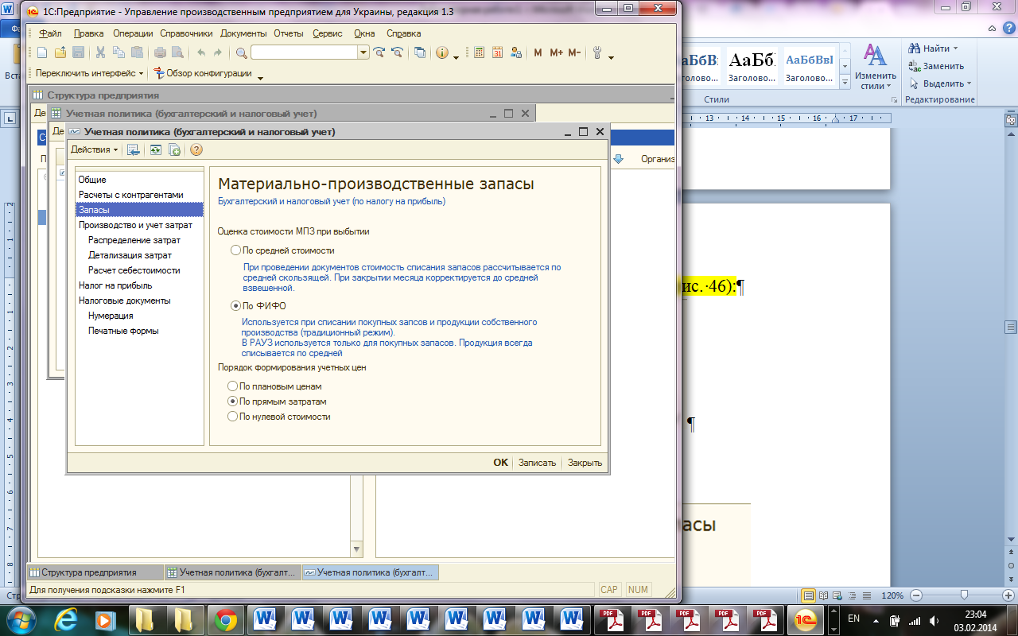The height and width of the screenshot is (636, 1018).
Task: Click the Copy icon in the 1C toolbar
Action: coord(119,52)
